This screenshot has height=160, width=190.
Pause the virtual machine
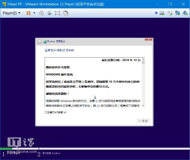point(28,13)
